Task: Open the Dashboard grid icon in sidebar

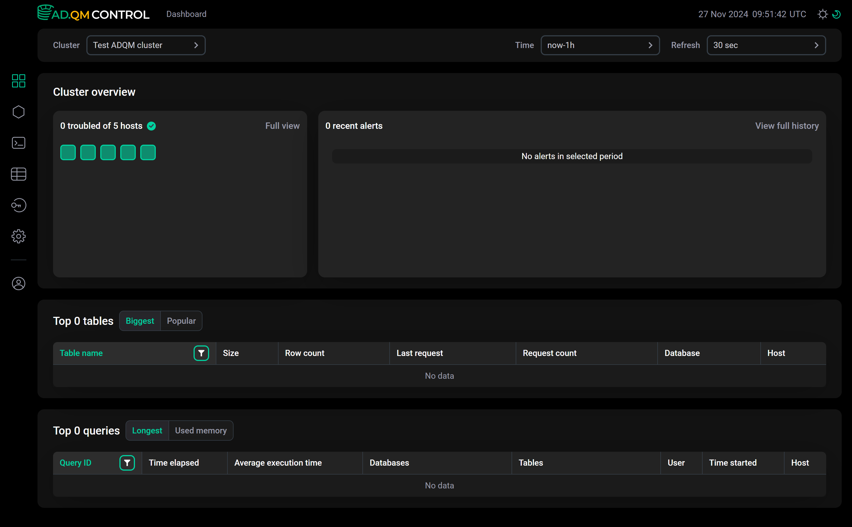Action: tap(19, 81)
